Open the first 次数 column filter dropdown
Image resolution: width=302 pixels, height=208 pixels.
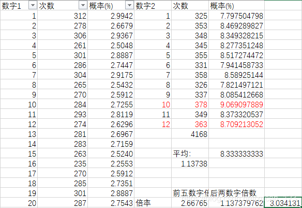coord(83,6)
